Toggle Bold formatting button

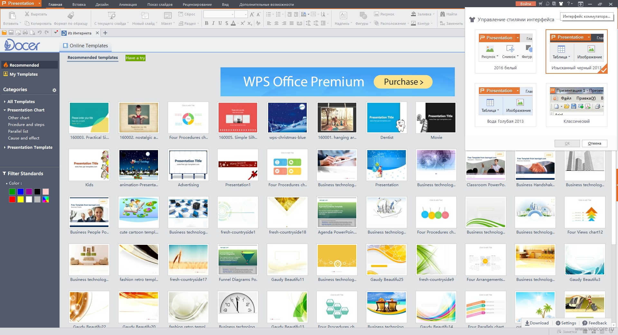coord(207,23)
